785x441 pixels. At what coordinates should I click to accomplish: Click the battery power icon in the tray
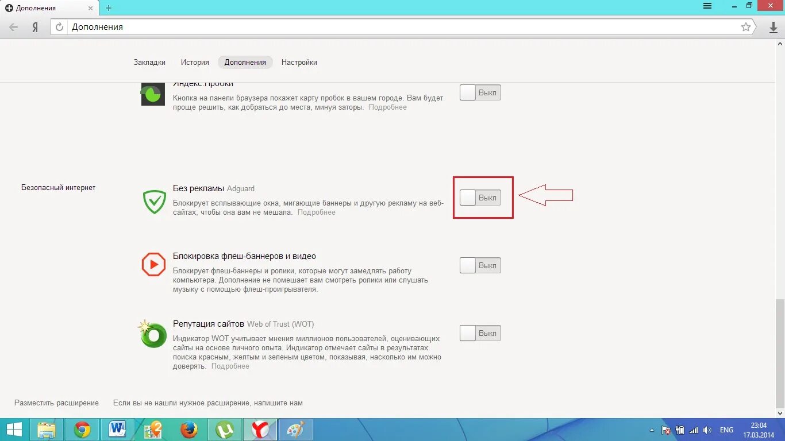coord(680,430)
